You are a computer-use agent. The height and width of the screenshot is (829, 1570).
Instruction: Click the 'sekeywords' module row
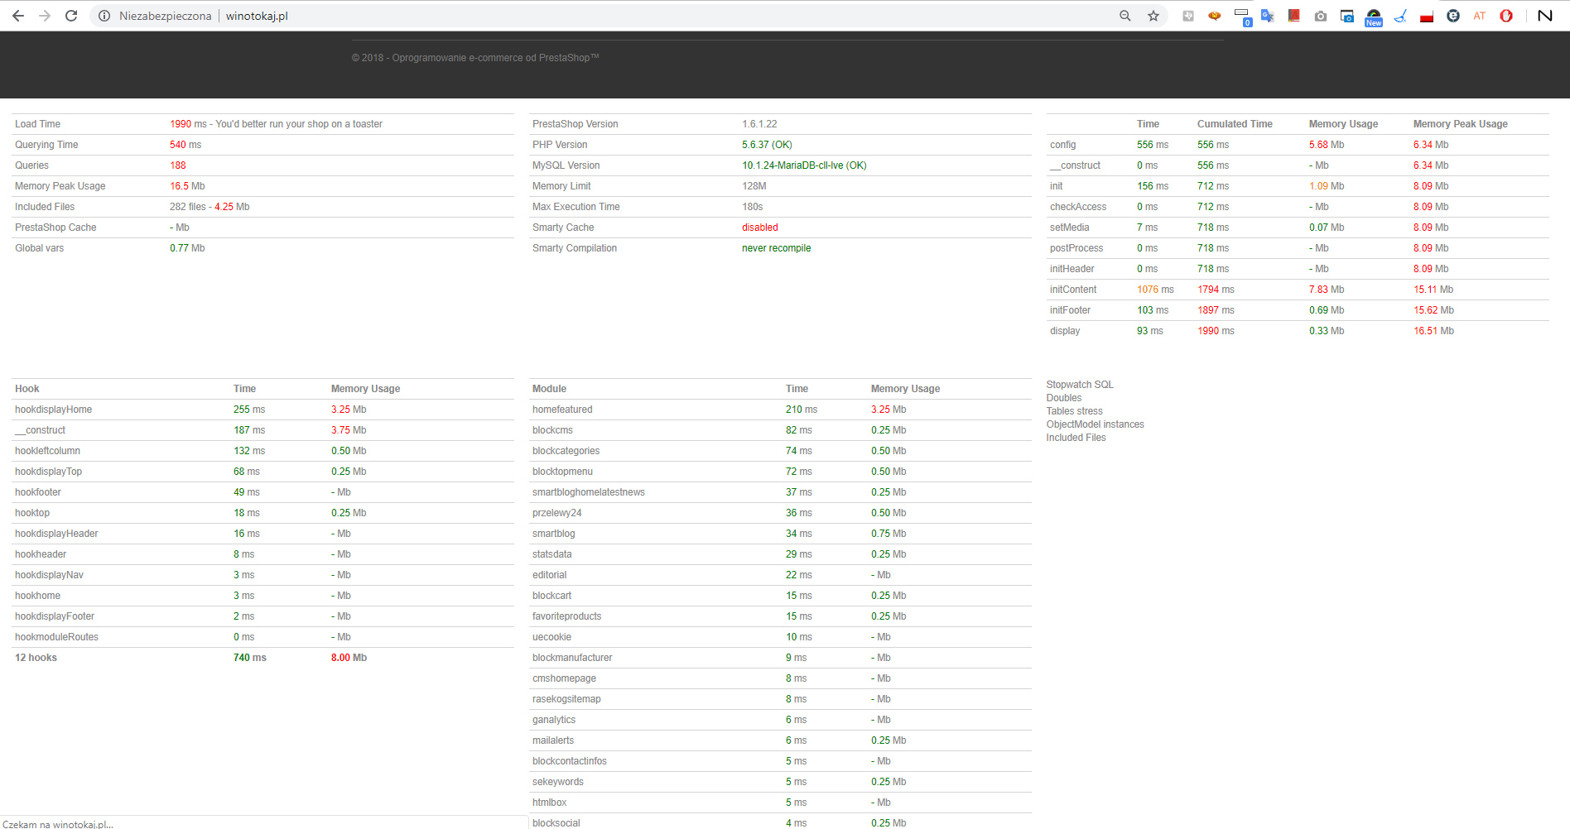tap(780, 782)
